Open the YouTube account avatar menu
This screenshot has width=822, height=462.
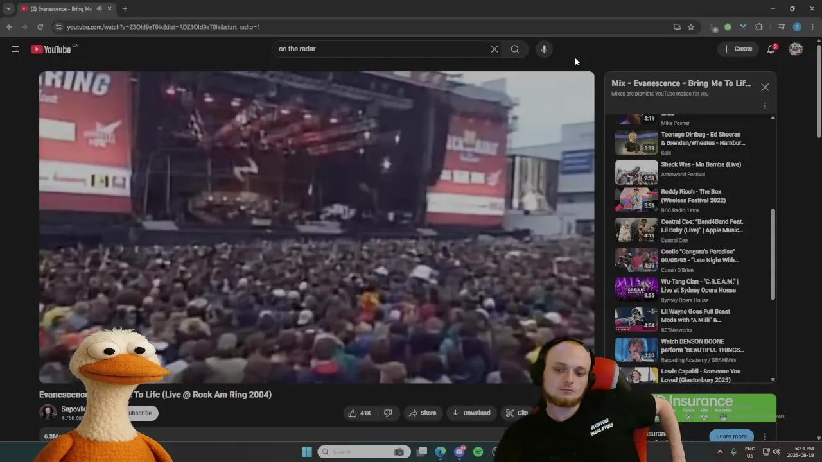[x=796, y=49]
